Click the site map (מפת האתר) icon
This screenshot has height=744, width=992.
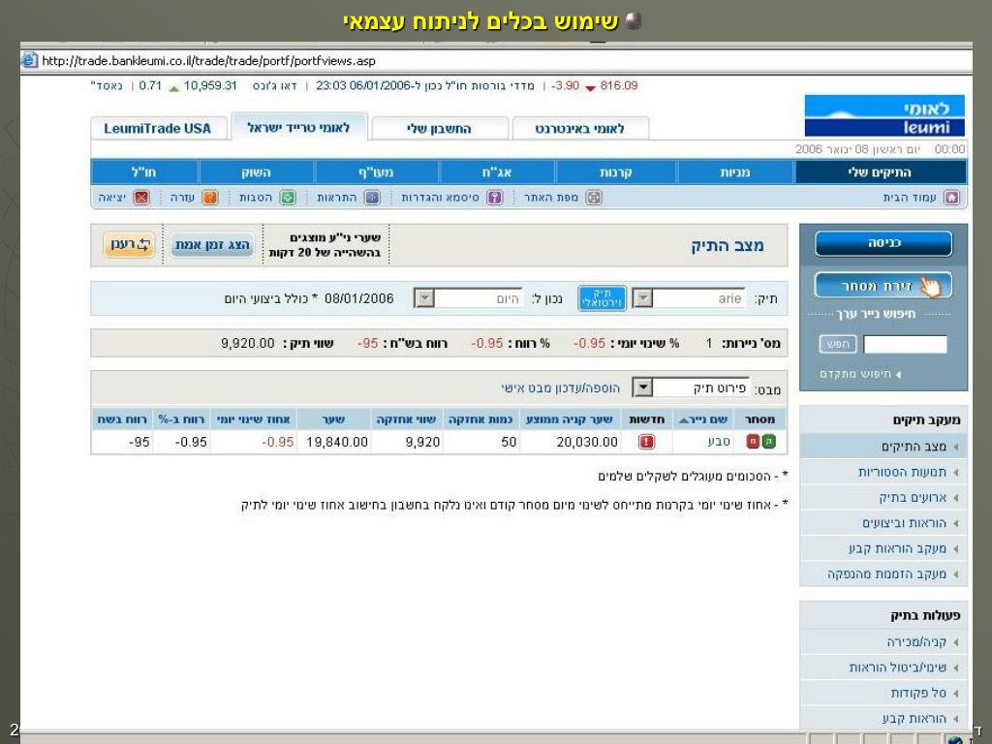point(594,198)
